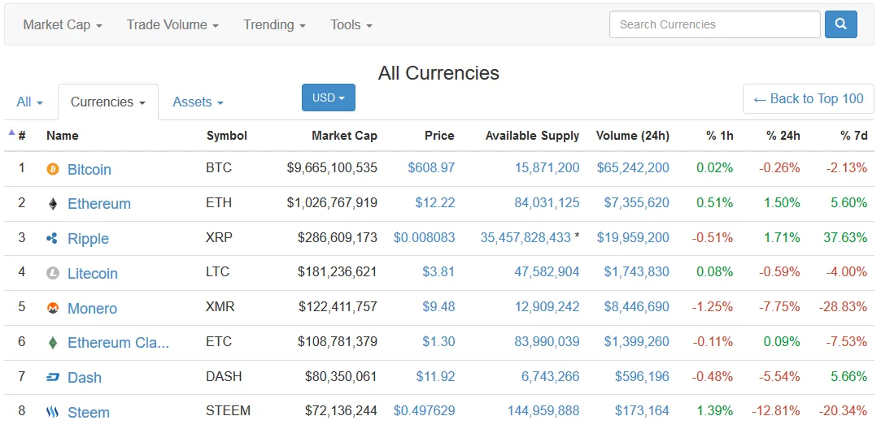Click Ripple 7d change 37.63%

845,237
